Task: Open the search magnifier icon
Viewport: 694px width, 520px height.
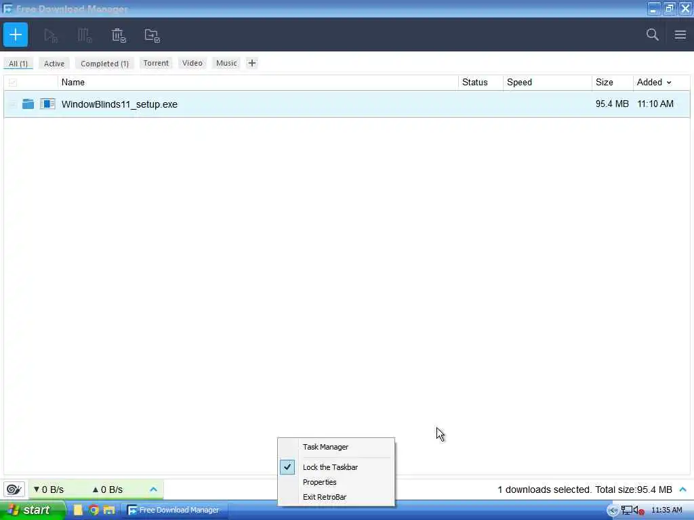Action: click(x=652, y=35)
